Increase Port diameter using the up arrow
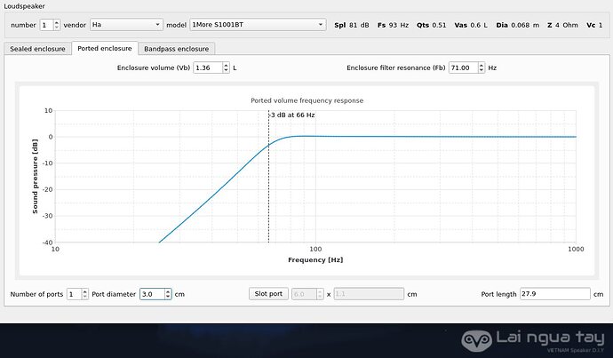613x358 pixels. [x=166, y=290]
